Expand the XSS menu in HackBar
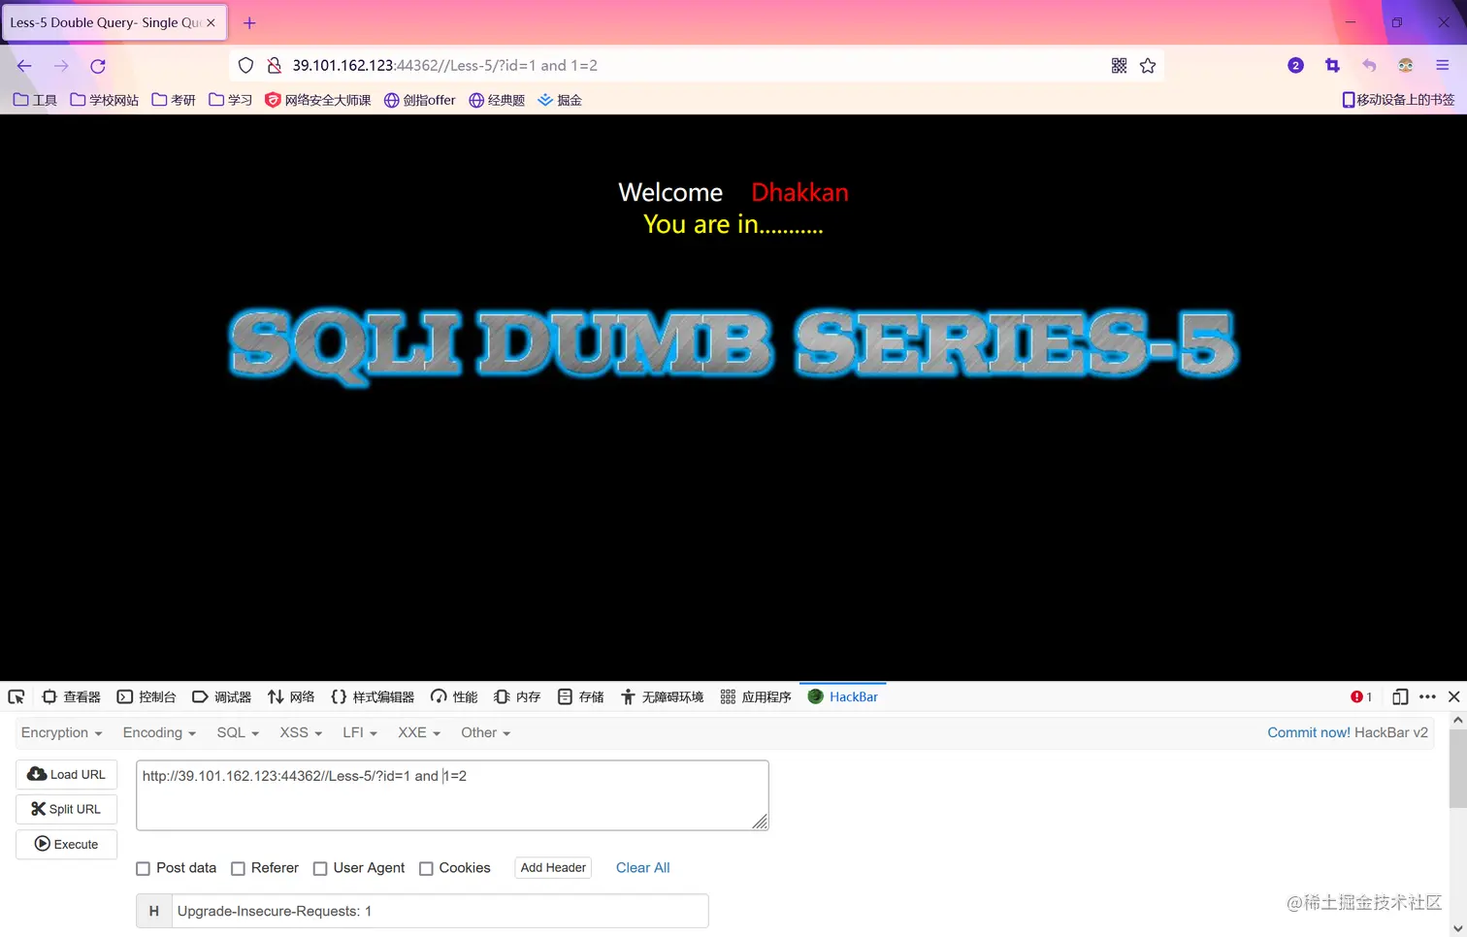The width and height of the screenshot is (1467, 937). pyautogui.click(x=300, y=732)
